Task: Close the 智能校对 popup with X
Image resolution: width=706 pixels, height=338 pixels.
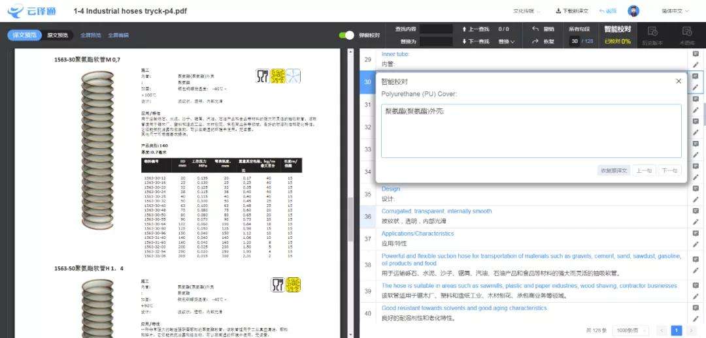Action: pyautogui.click(x=679, y=81)
